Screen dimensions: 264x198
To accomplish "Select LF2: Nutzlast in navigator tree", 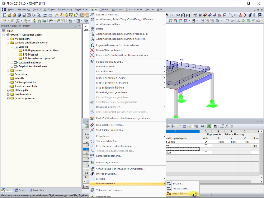I will coord(31,55).
